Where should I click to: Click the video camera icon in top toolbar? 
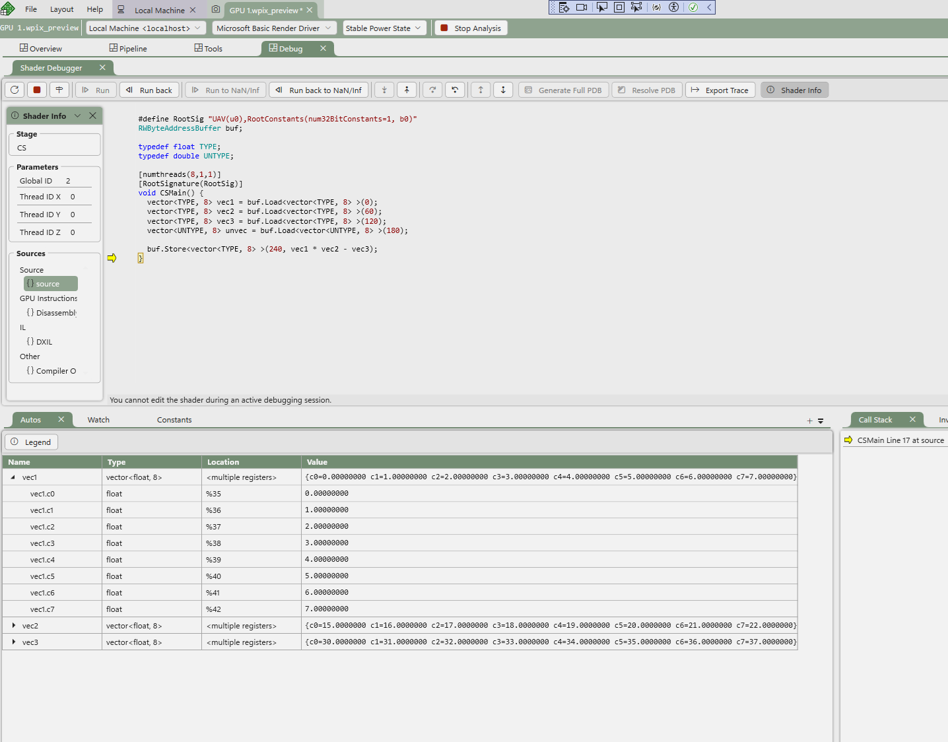tap(582, 7)
